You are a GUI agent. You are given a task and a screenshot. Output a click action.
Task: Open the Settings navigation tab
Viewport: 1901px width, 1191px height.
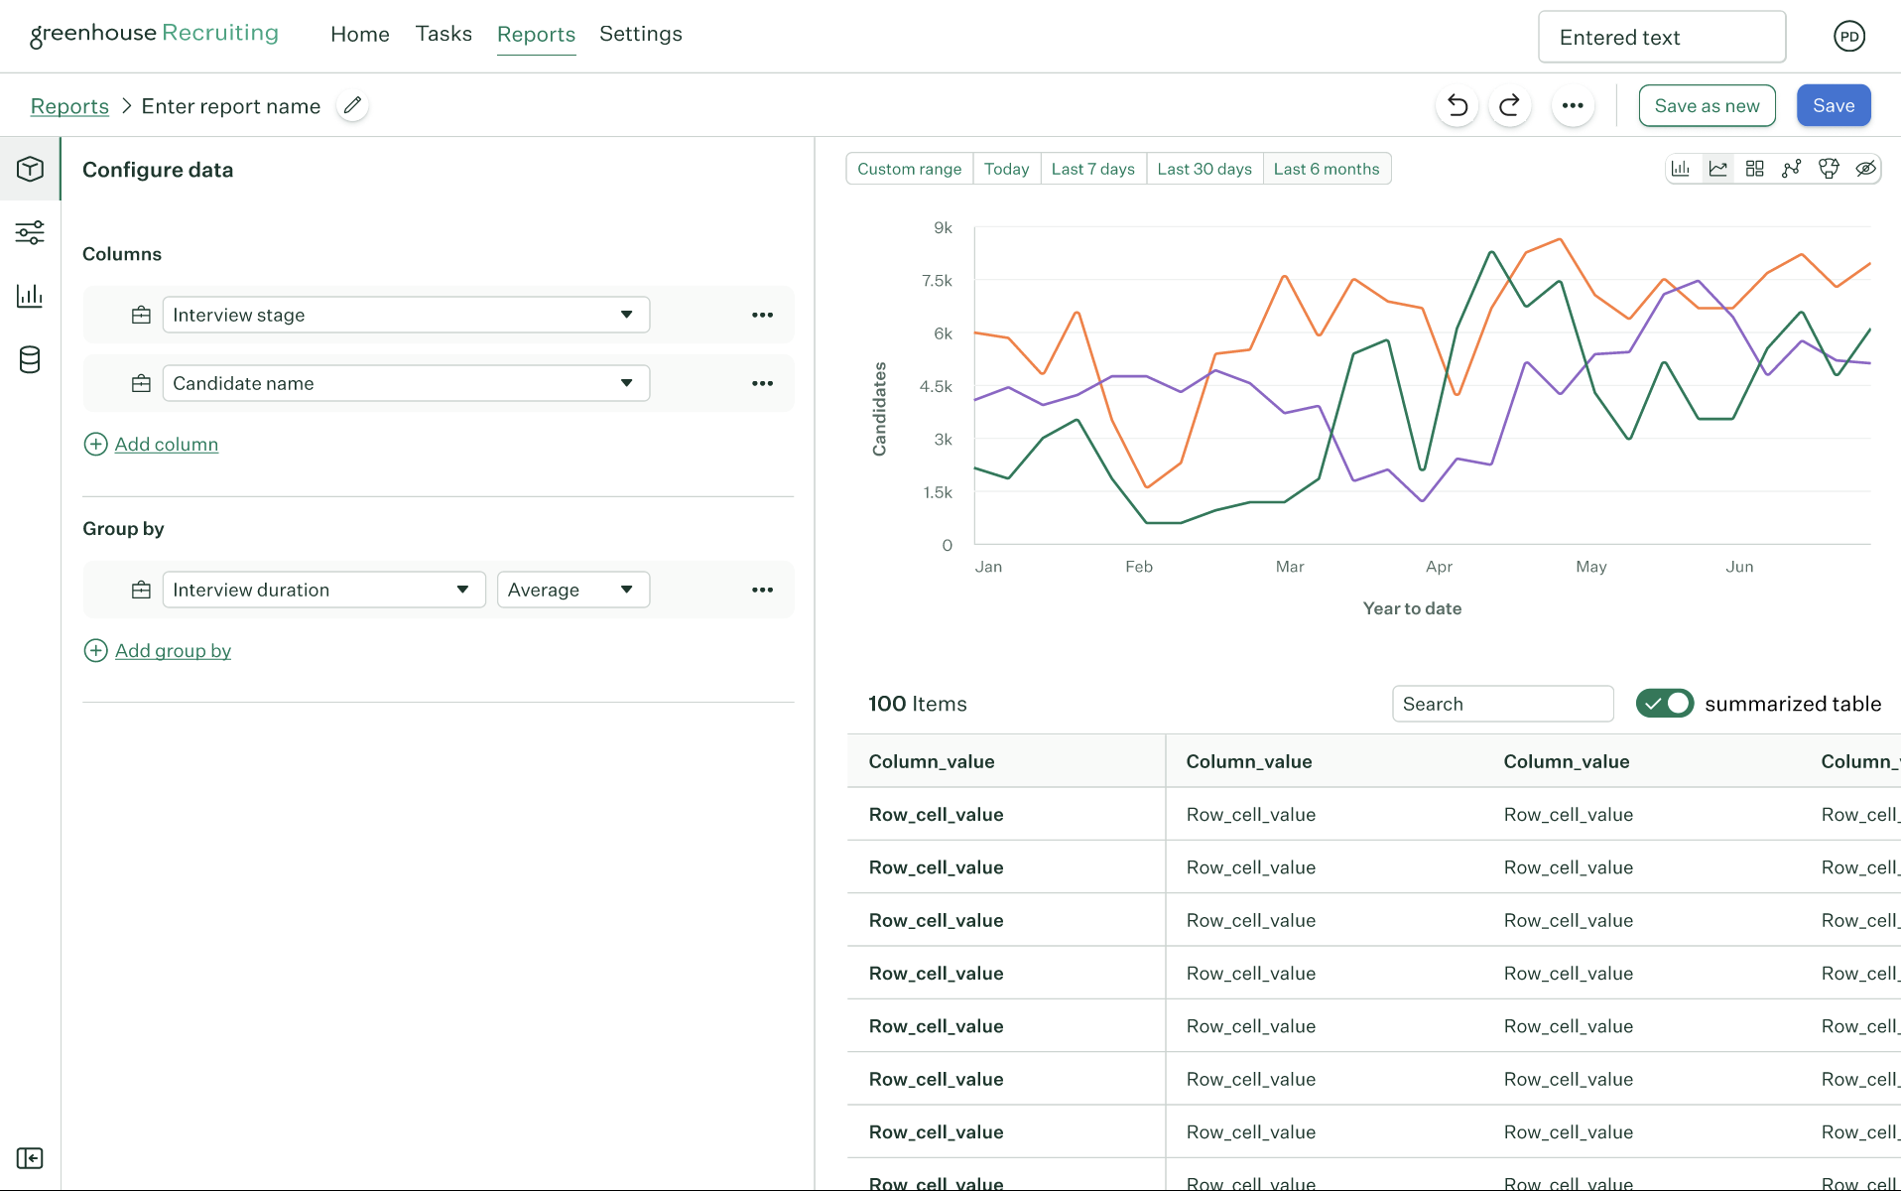[x=641, y=34]
